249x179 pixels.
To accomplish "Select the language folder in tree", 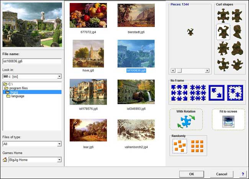I will [x=18, y=96].
